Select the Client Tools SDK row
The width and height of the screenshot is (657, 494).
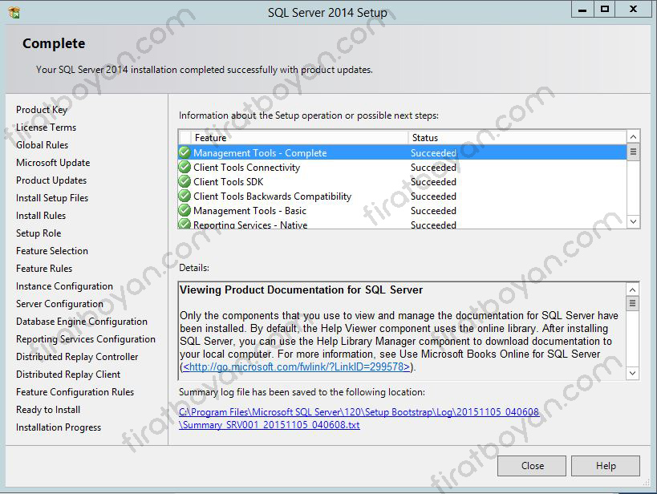click(x=402, y=181)
